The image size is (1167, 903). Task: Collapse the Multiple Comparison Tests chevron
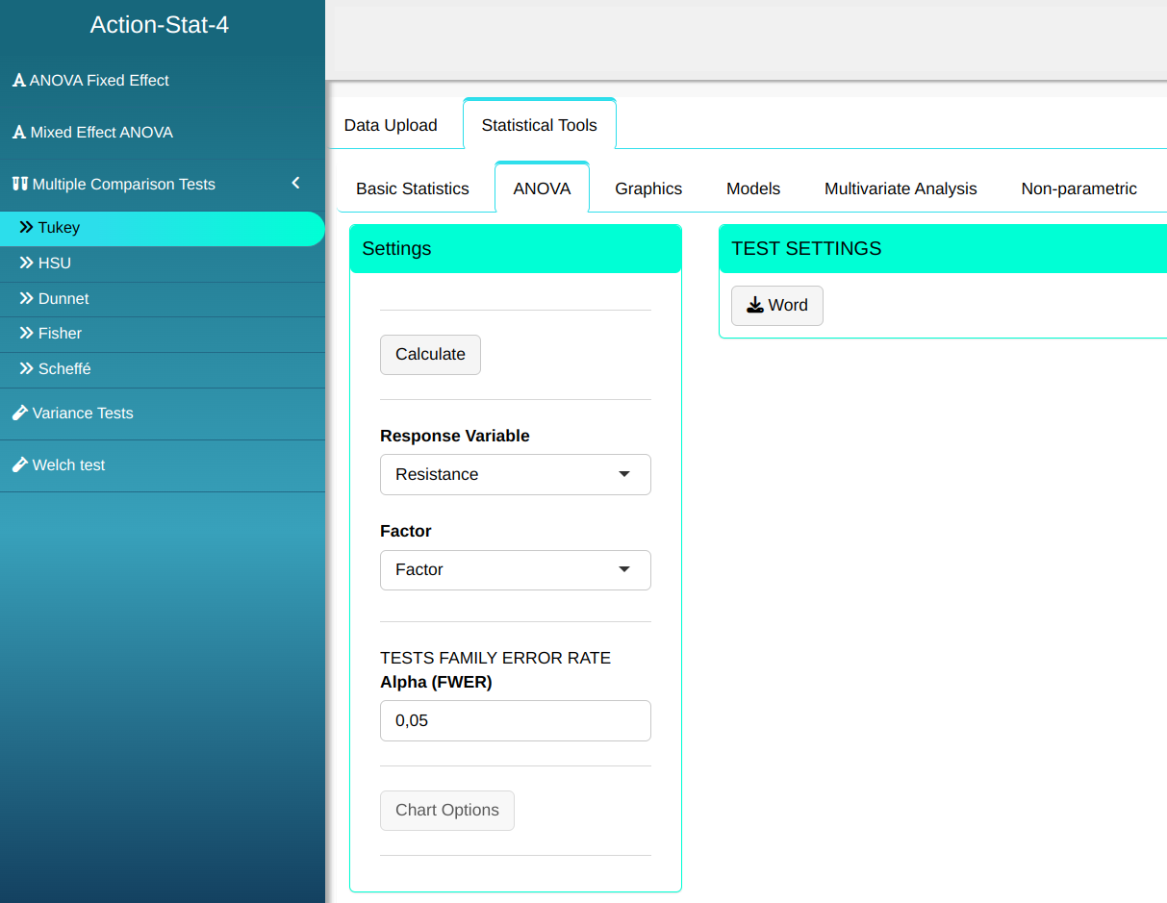pos(295,184)
